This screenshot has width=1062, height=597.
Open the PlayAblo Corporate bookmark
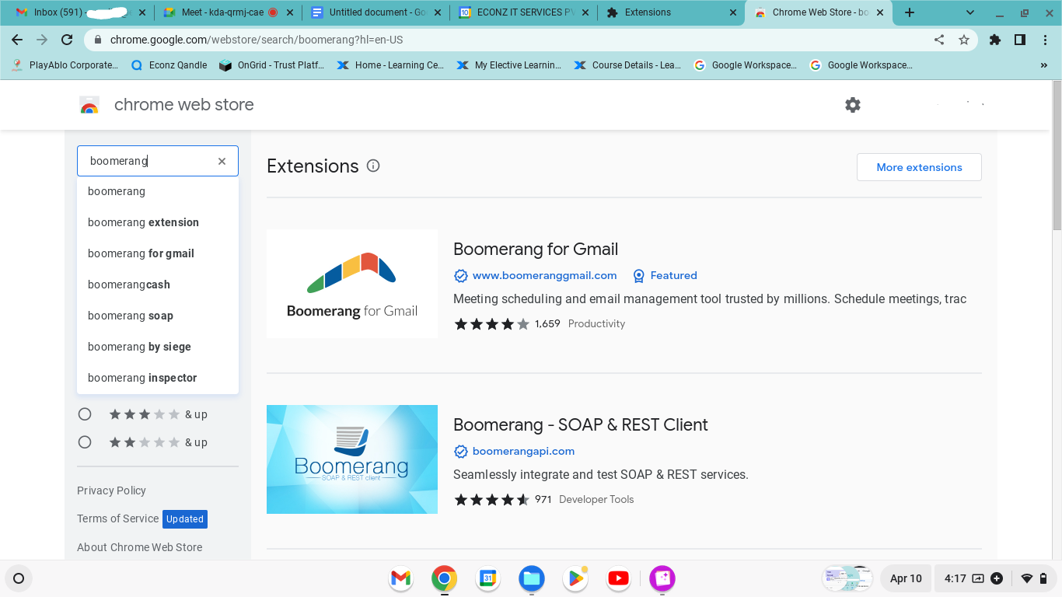coord(65,65)
